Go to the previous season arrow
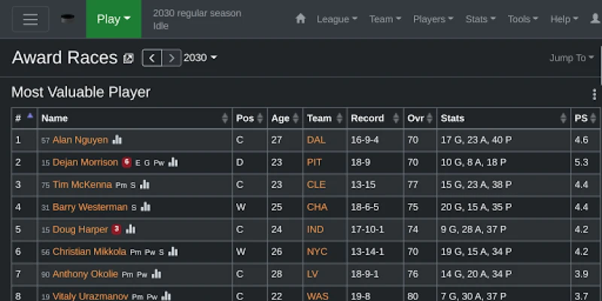Viewport: 602px width, 301px height. pyautogui.click(x=152, y=58)
